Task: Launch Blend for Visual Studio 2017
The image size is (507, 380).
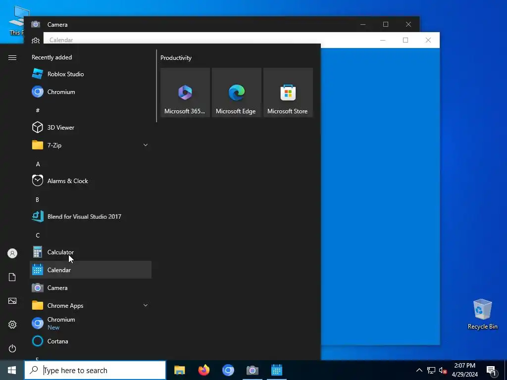Action: pyautogui.click(x=91, y=217)
